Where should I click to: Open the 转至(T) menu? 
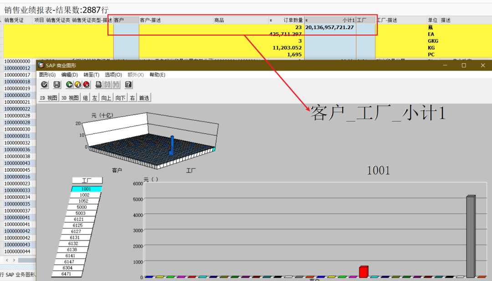pyautogui.click(x=91, y=75)
